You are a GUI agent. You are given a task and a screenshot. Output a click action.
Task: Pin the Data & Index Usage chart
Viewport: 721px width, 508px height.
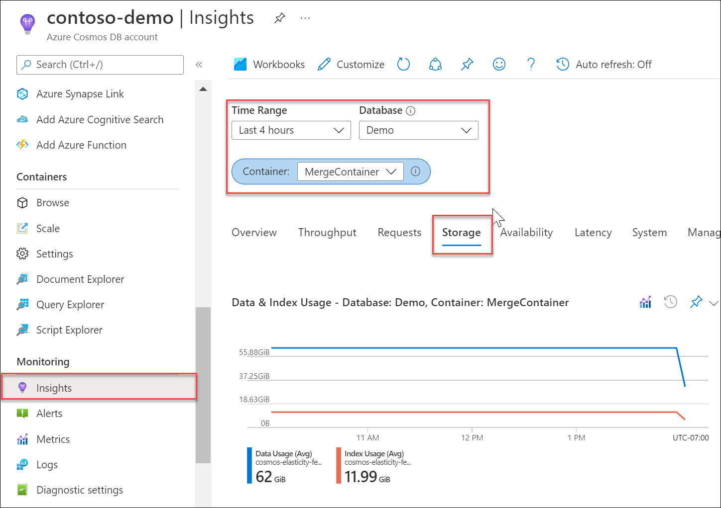click(696, 302)
